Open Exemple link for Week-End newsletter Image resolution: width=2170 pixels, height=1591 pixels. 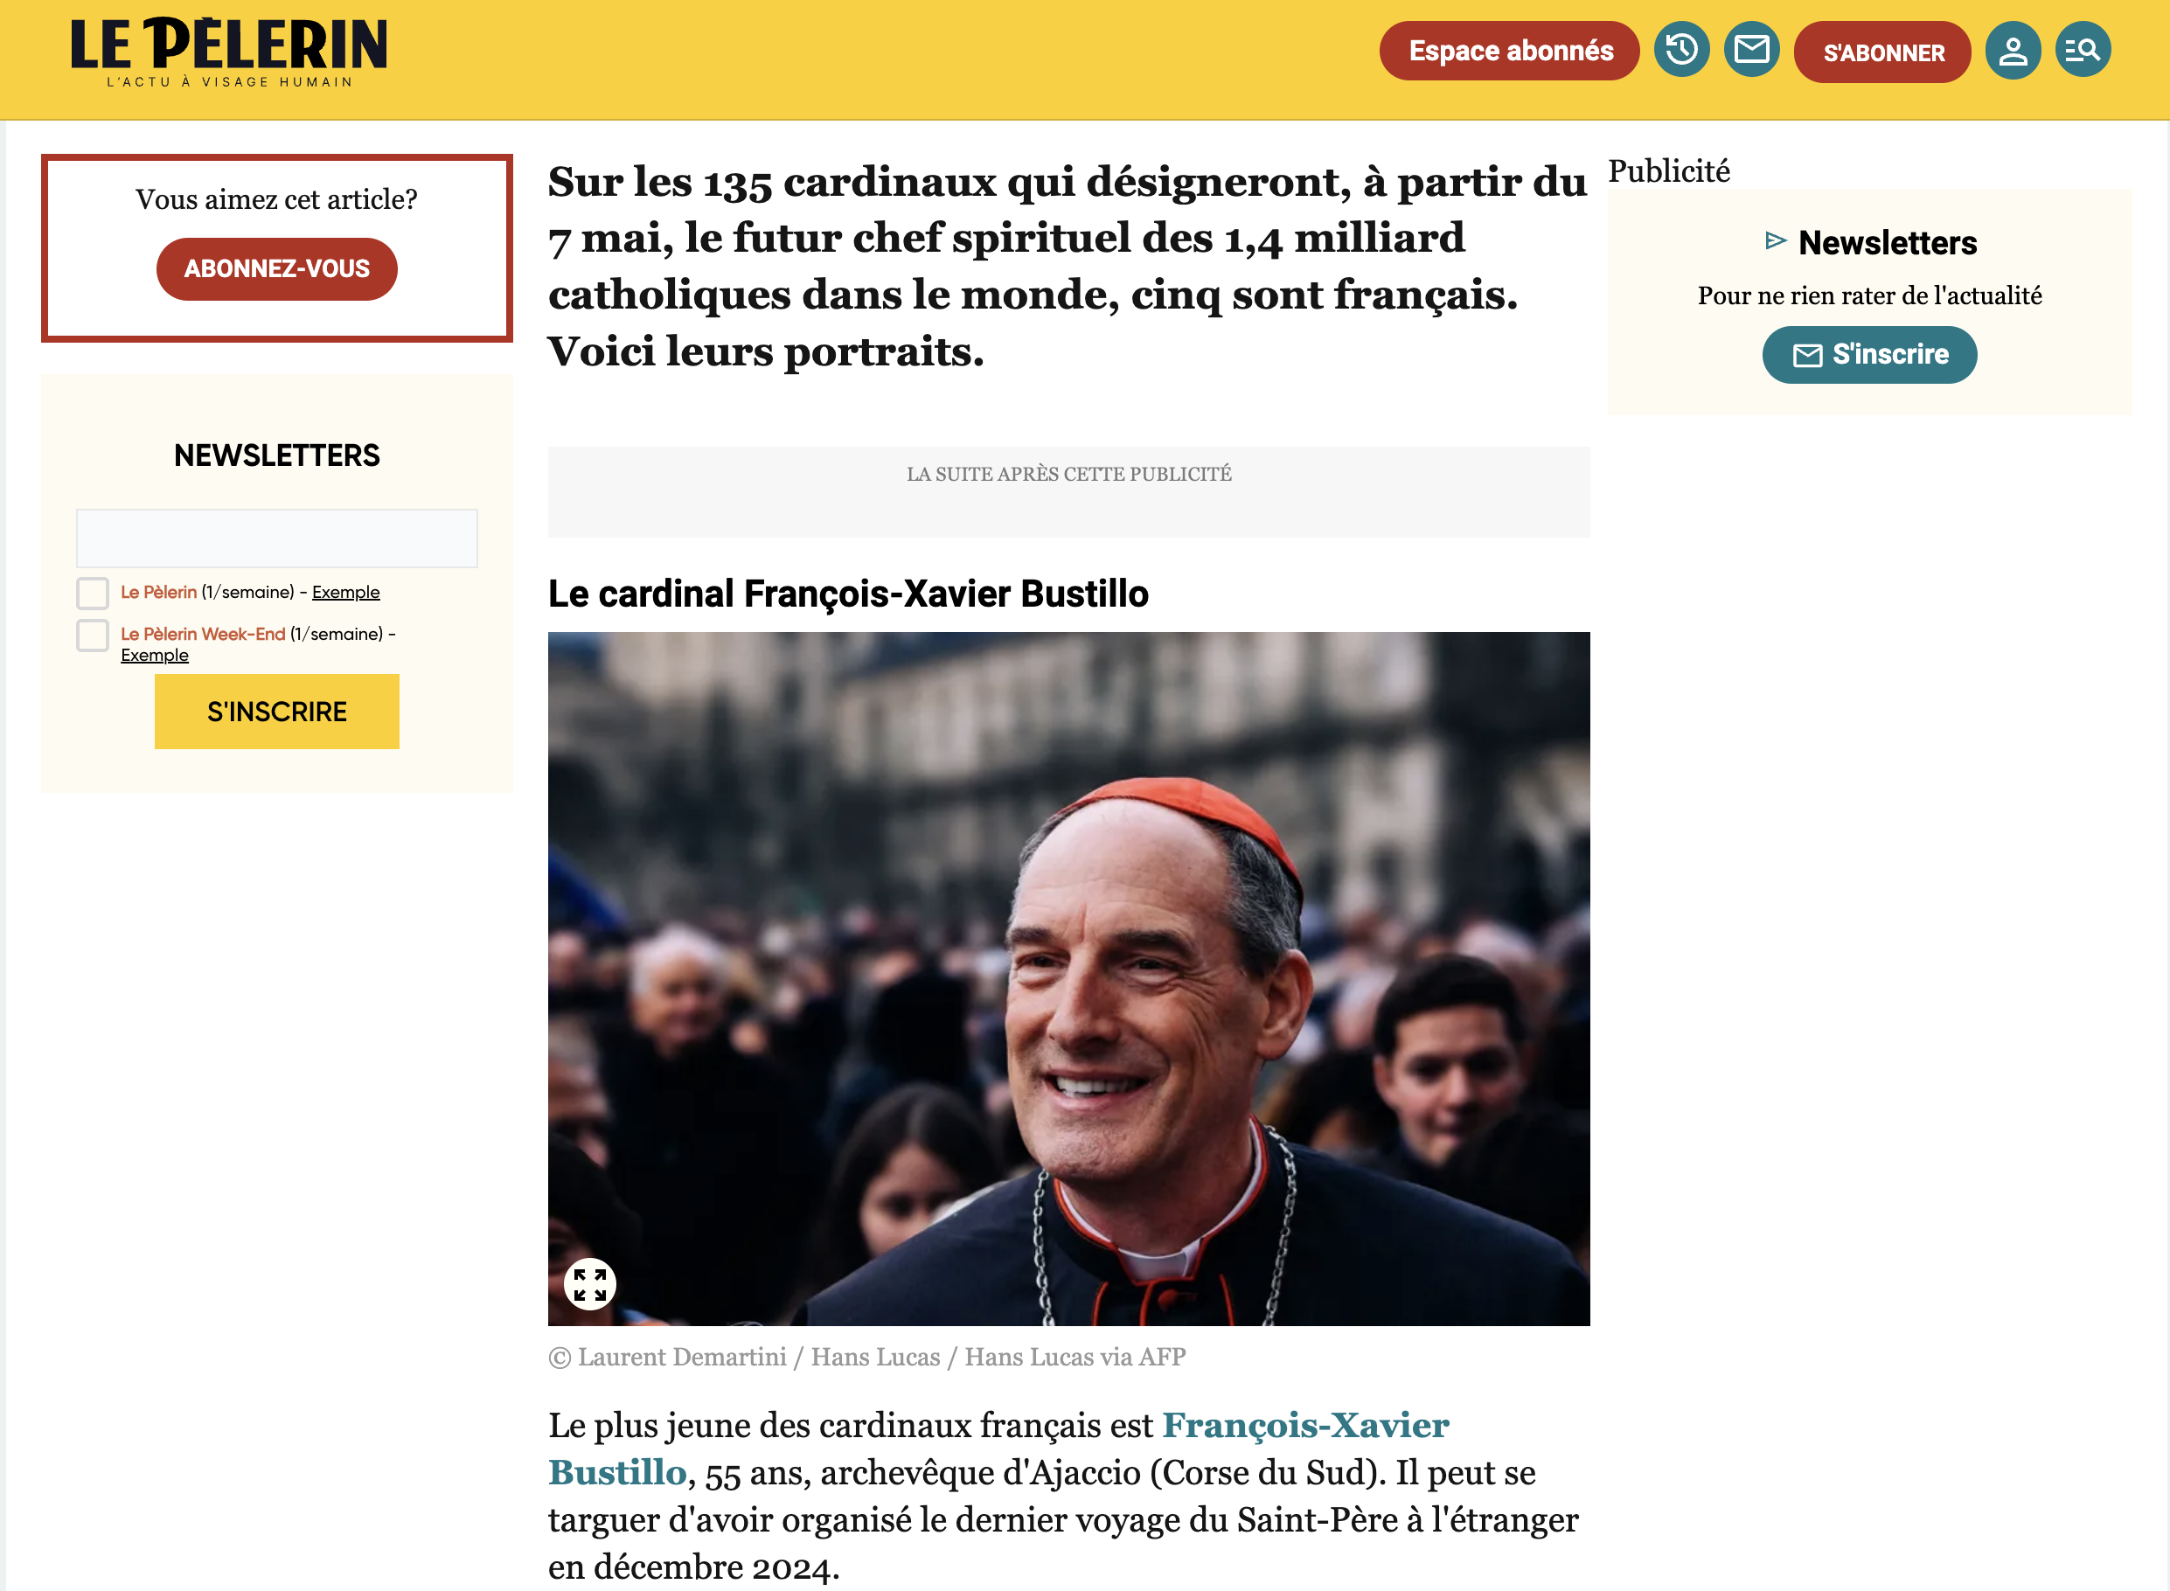coord(154,655)
